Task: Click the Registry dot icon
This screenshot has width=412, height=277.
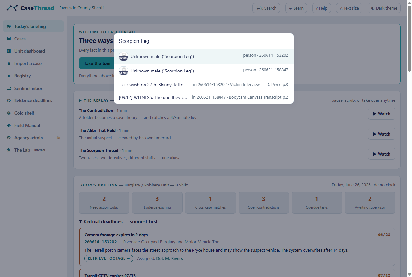Action: (9, 76)
